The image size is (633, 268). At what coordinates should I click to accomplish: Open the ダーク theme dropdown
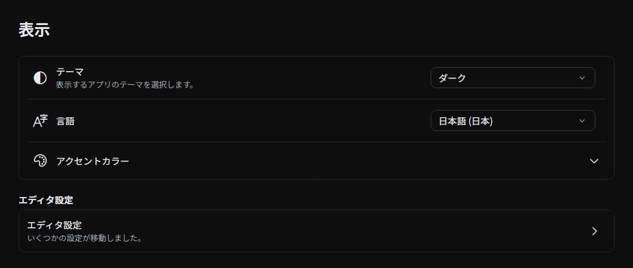click(x=513, y=78)
